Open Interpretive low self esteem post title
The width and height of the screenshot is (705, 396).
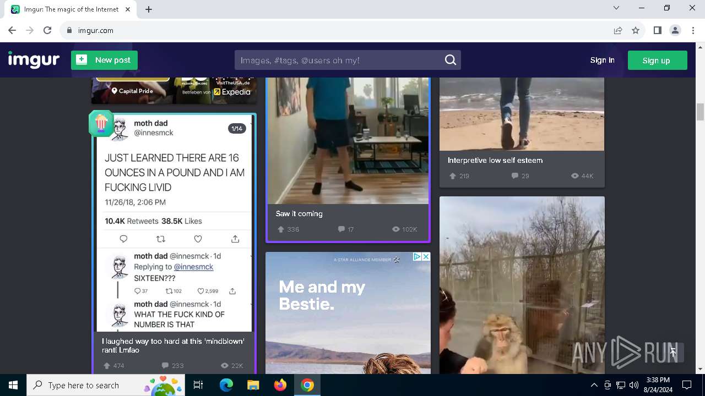(495, 160)
